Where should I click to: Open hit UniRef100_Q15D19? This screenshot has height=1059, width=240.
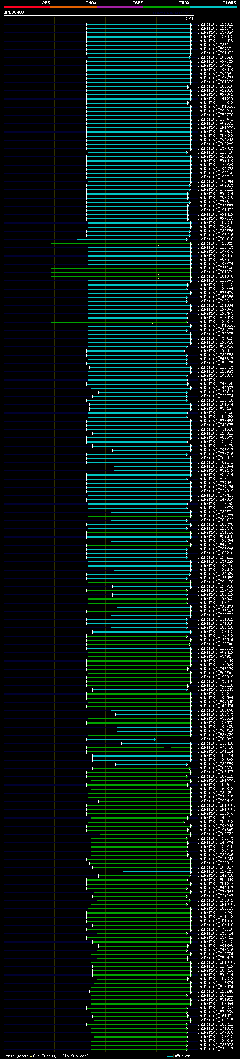[x=215, y=41]
